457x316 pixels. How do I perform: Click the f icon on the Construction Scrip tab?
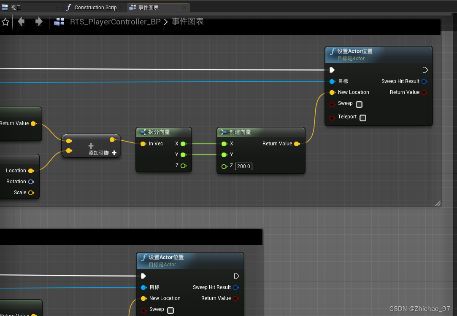click(69, 7)
